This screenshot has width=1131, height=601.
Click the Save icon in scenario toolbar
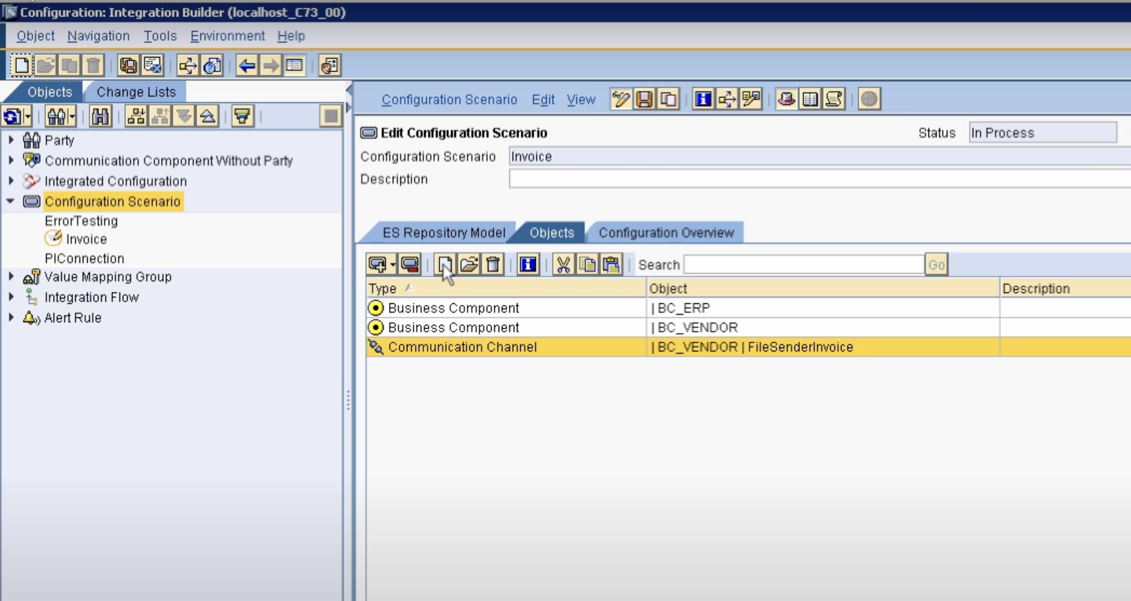644,99
